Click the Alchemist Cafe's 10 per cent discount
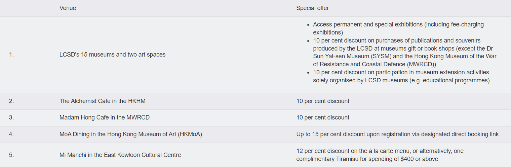Image resolution: width=511 pixels, height=167 pixels. 322,101
